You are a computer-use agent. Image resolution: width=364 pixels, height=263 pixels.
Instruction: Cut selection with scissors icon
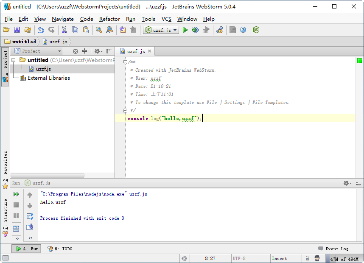pos(64,30)
